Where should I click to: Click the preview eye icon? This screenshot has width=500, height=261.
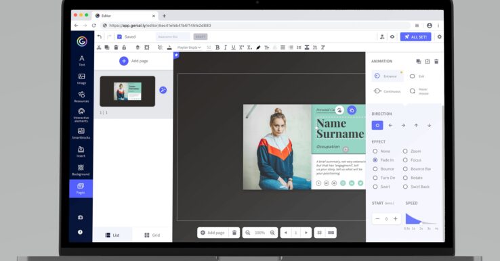pos(392,37)
